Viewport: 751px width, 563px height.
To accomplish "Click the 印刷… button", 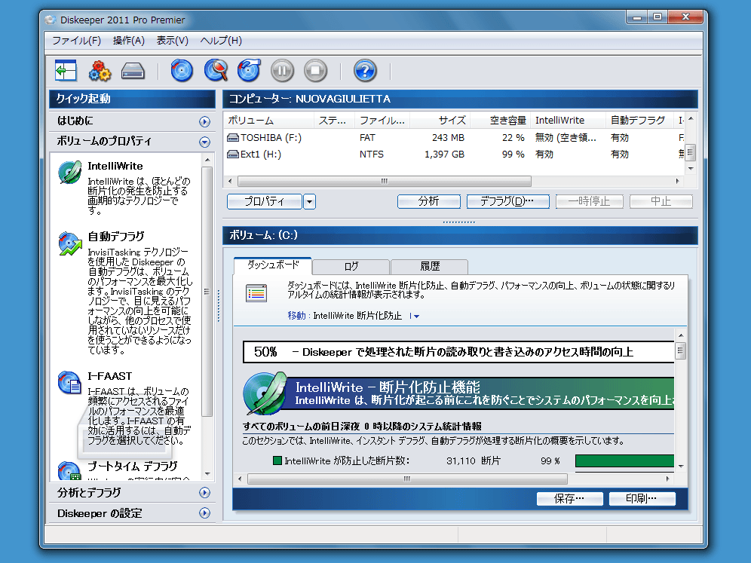I will (x=642, y=499).
